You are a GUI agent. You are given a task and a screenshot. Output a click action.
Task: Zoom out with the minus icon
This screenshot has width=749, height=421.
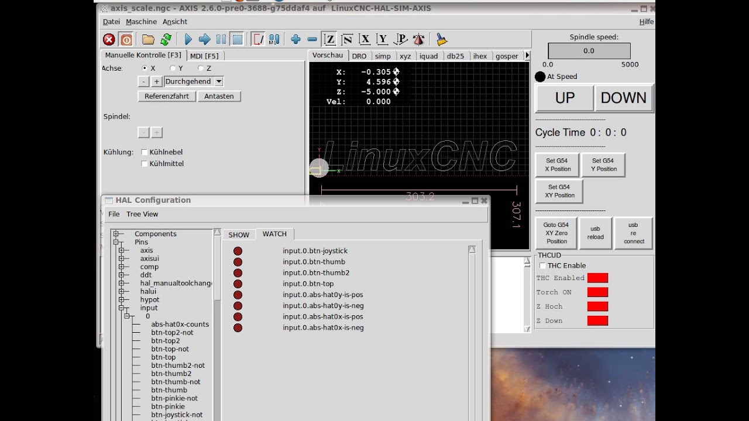[x=312, y=40]
